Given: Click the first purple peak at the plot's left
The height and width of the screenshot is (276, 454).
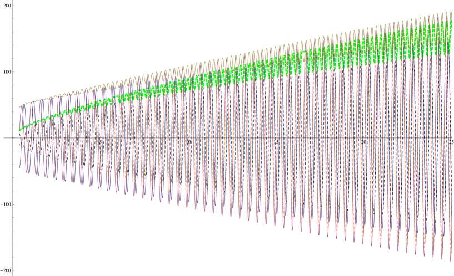Looking at the screenshot, I should coord(23,106).
